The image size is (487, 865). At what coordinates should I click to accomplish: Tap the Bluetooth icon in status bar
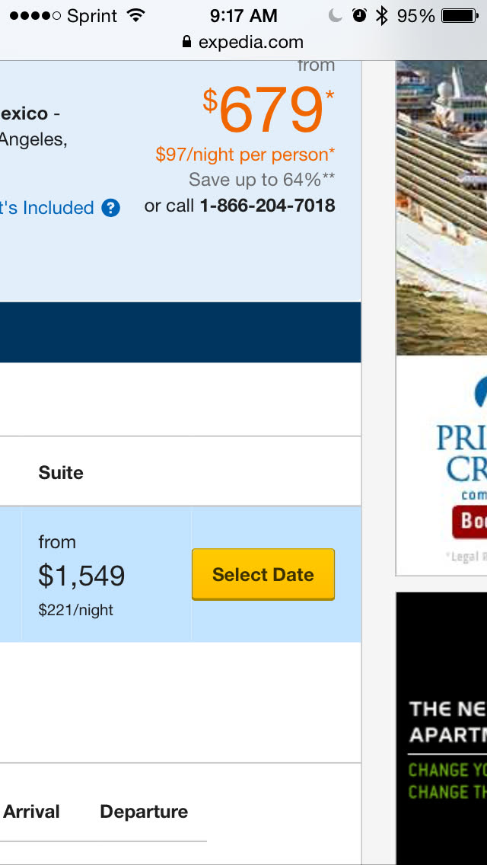[382, 16]
